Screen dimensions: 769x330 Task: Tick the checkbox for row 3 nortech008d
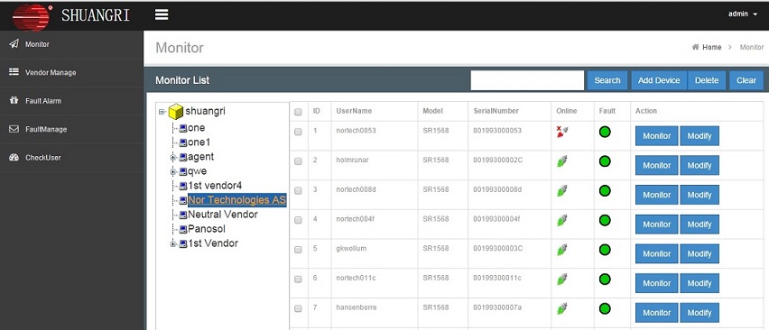[x=298, y=191]
